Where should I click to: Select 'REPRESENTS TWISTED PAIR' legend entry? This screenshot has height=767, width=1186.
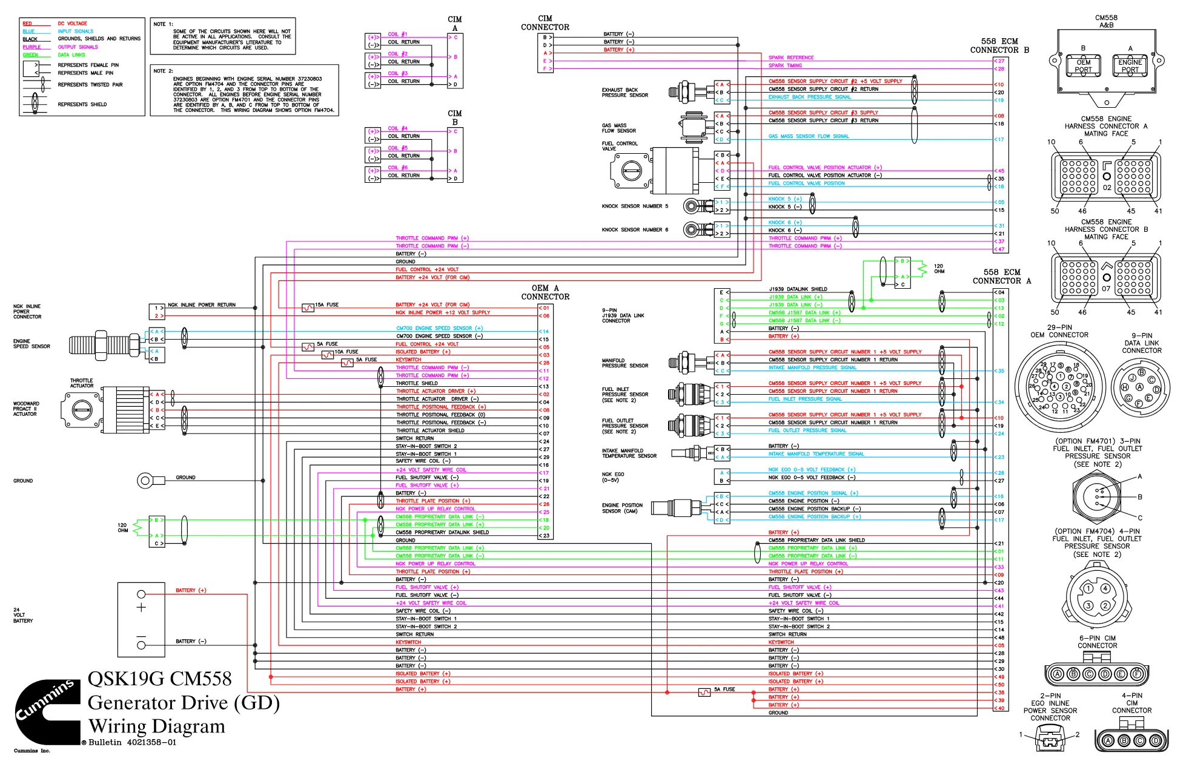90,85
